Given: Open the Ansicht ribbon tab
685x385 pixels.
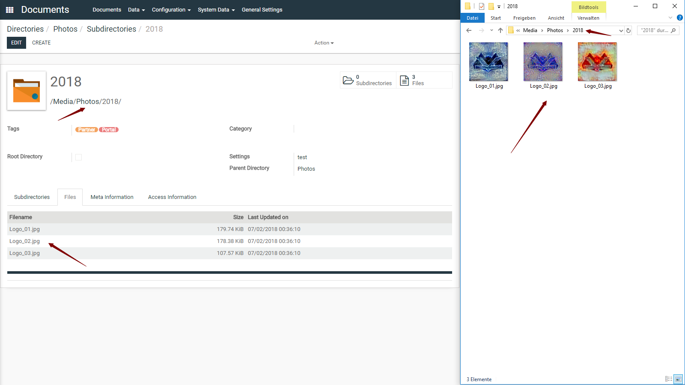Looking at the screenshot, I should [x=556, y=18].
